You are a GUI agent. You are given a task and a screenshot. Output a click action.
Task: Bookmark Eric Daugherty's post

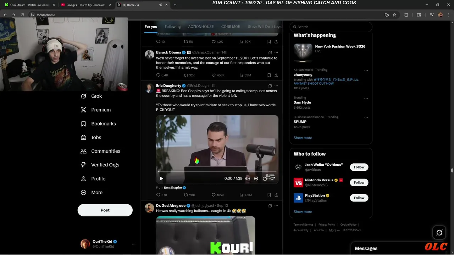coord(269,195)
